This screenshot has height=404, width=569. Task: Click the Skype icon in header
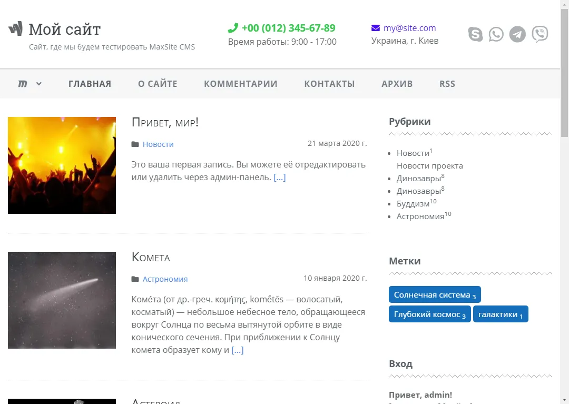[475, 35]
